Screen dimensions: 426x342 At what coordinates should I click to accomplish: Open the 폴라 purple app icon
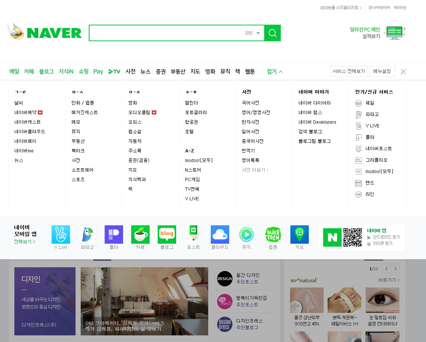114,235
